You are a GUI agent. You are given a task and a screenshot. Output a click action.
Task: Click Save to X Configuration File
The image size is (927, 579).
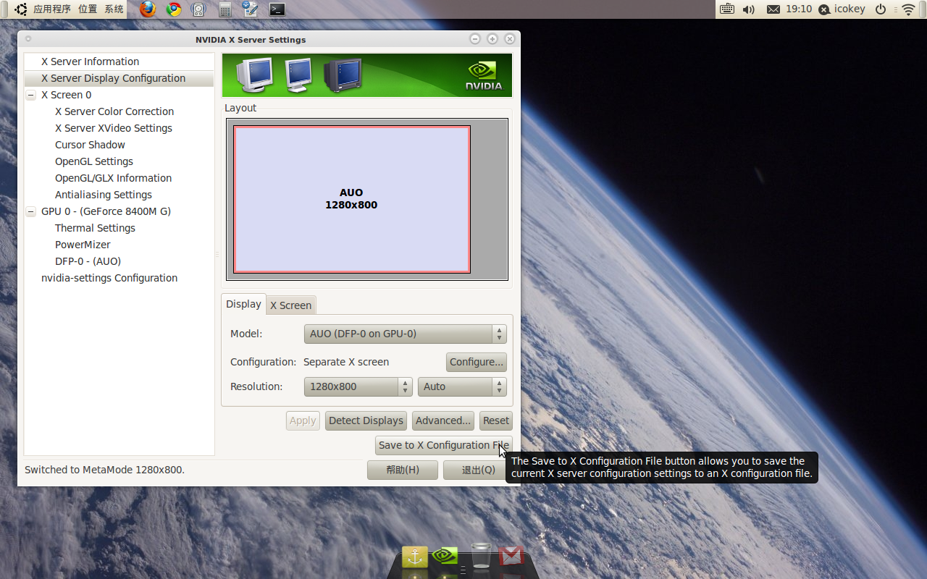(x=444, y=445)
